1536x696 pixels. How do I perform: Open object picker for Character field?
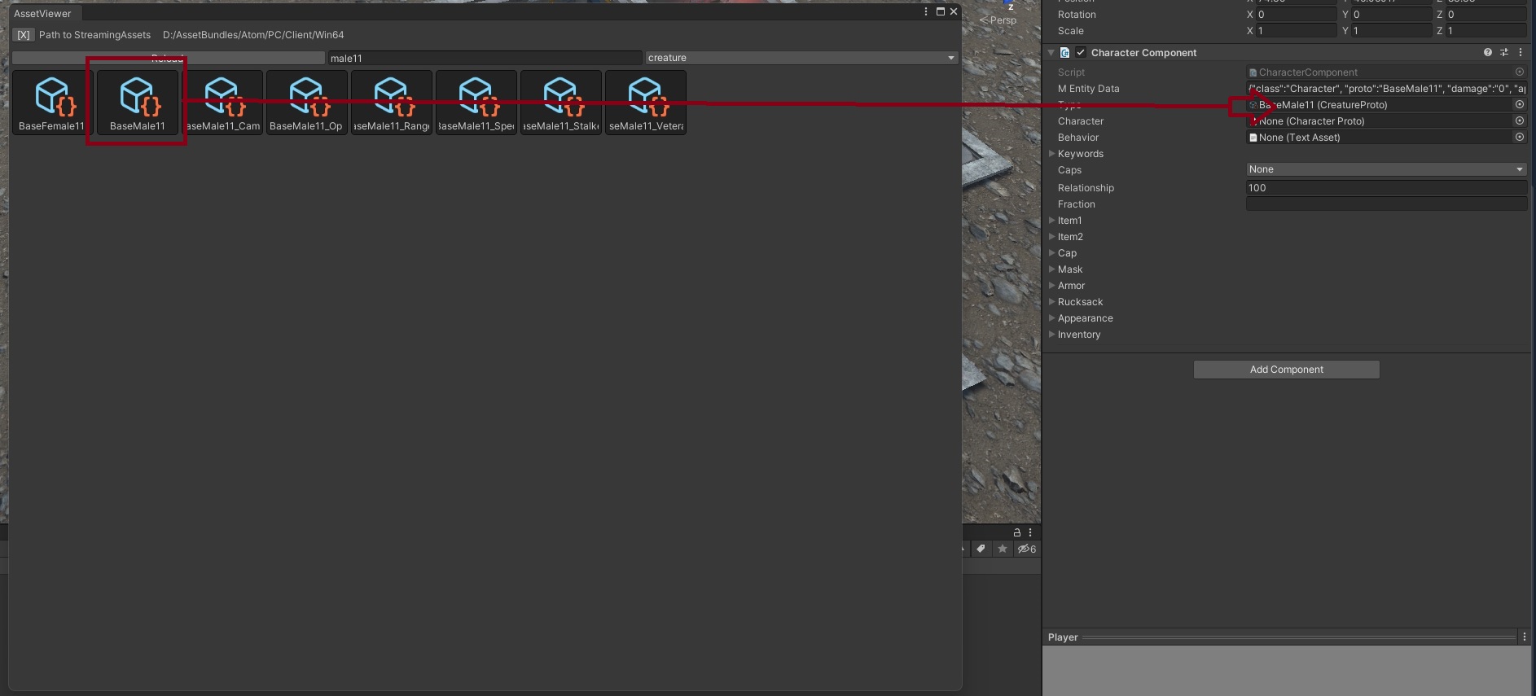point(1520,120)
